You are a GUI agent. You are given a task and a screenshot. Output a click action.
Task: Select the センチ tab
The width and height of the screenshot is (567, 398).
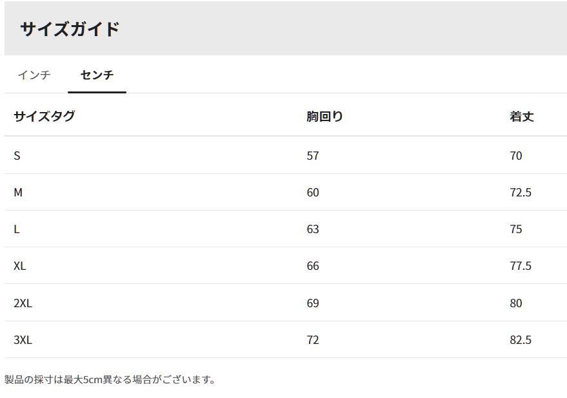click(x=97, y=75)
